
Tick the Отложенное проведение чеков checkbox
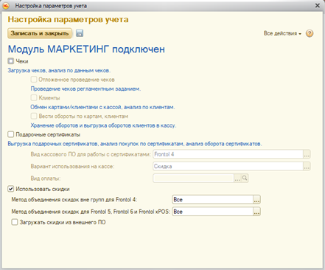pyautogui.click(x=34, y=80)
